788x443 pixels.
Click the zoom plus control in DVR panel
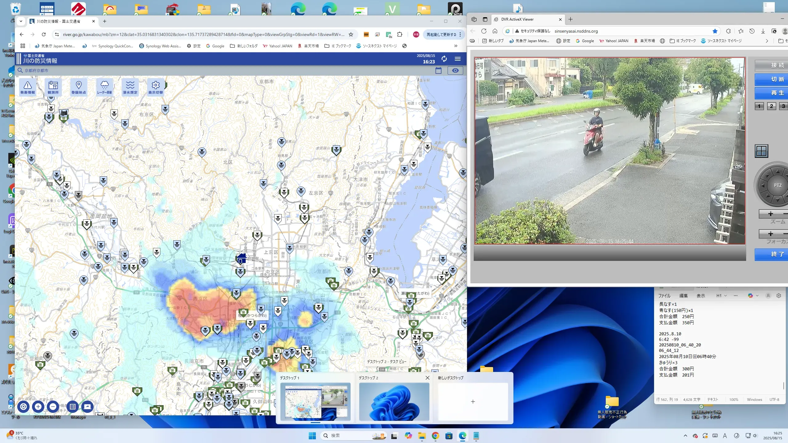[x=770, y=214]
